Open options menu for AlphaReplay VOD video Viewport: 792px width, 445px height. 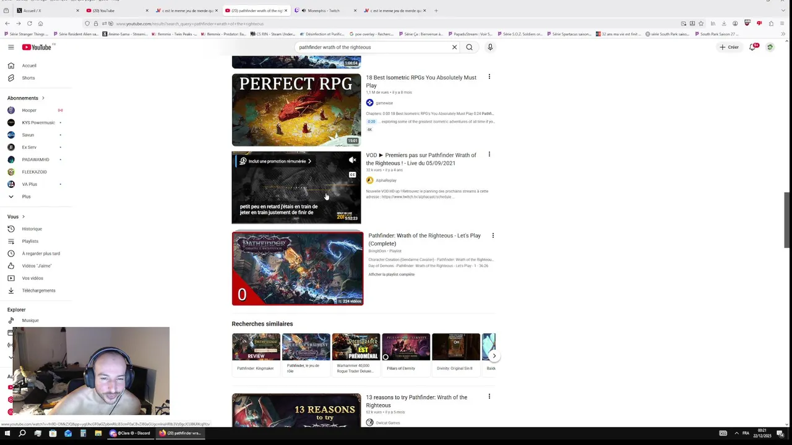point(489,155)
